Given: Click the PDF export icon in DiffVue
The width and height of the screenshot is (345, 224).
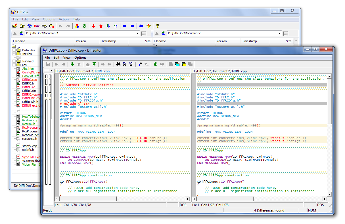Looking at the screenshot, I should [51, 26].
